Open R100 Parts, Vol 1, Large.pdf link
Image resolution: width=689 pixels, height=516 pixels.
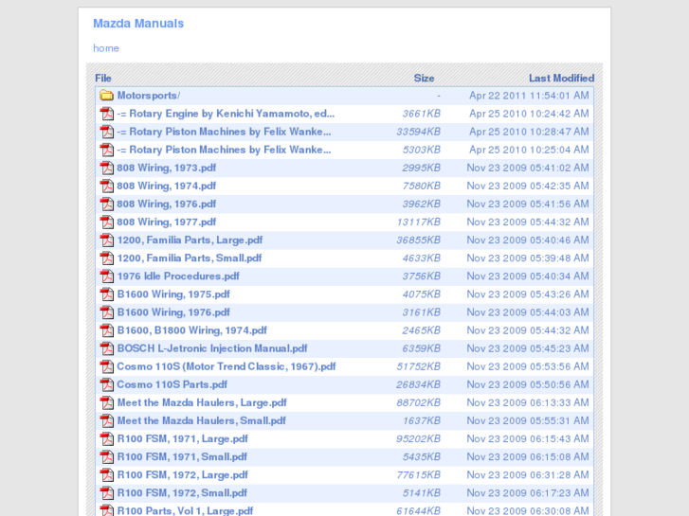186,510
